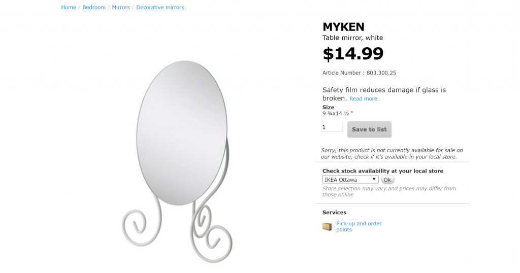This screenshot has width=520, height=273.
Task: Click the $14.99 price
Action: coord(353,53)
